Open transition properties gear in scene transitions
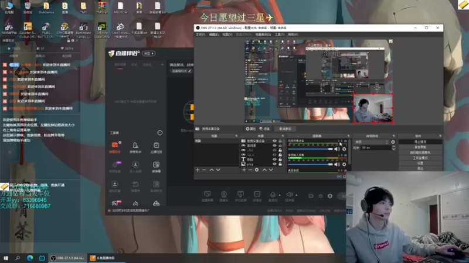The image size is (469, 263). tap(393, 142)
